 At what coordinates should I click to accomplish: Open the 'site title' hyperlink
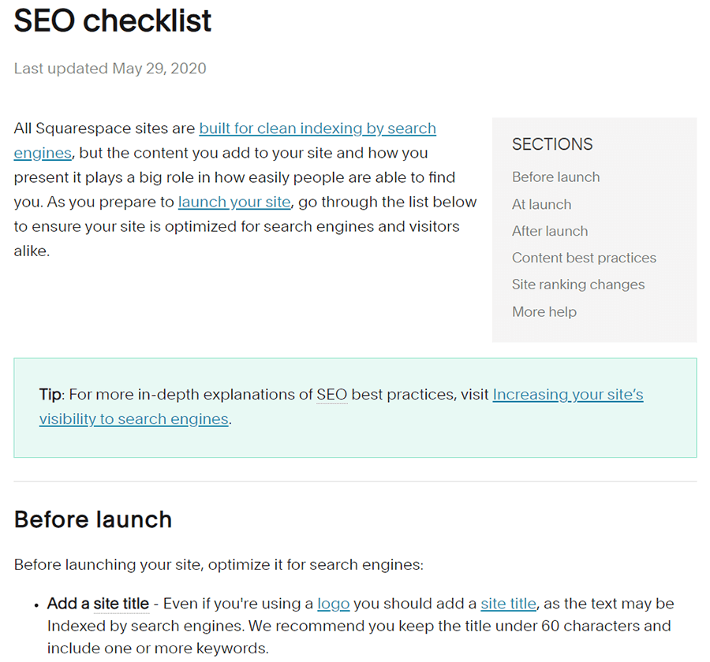(x=509, y=604)
